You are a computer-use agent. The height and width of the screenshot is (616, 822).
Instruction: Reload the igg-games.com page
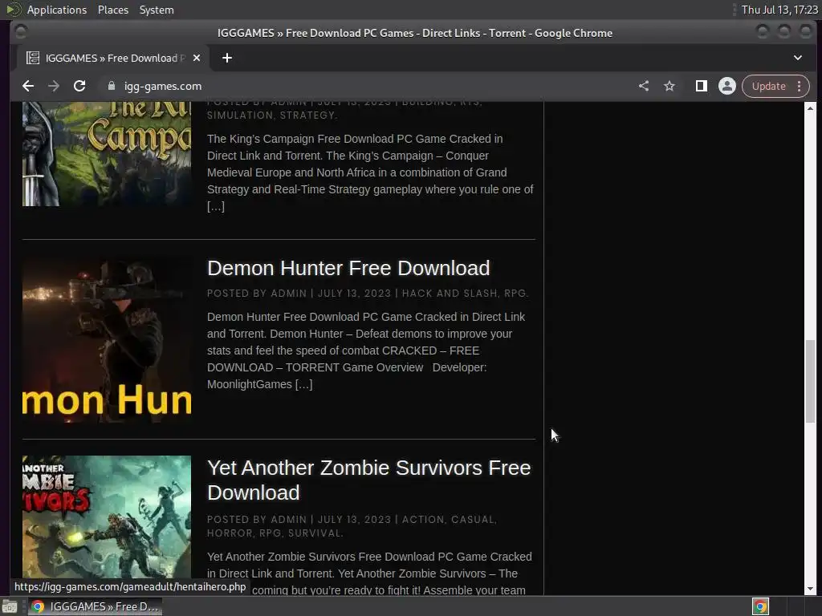tap(79, 86)
